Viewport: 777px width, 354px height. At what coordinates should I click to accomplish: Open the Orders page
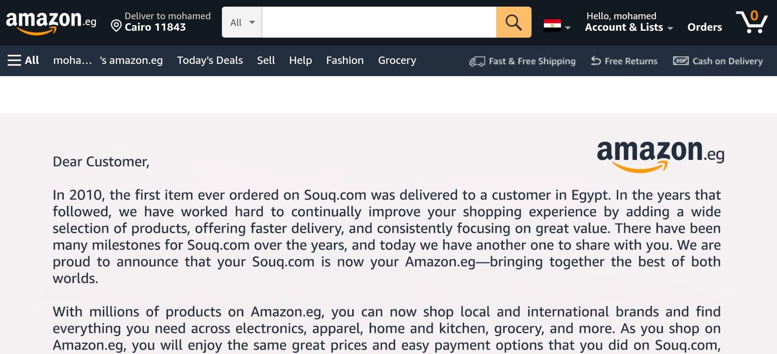[704, 27]
